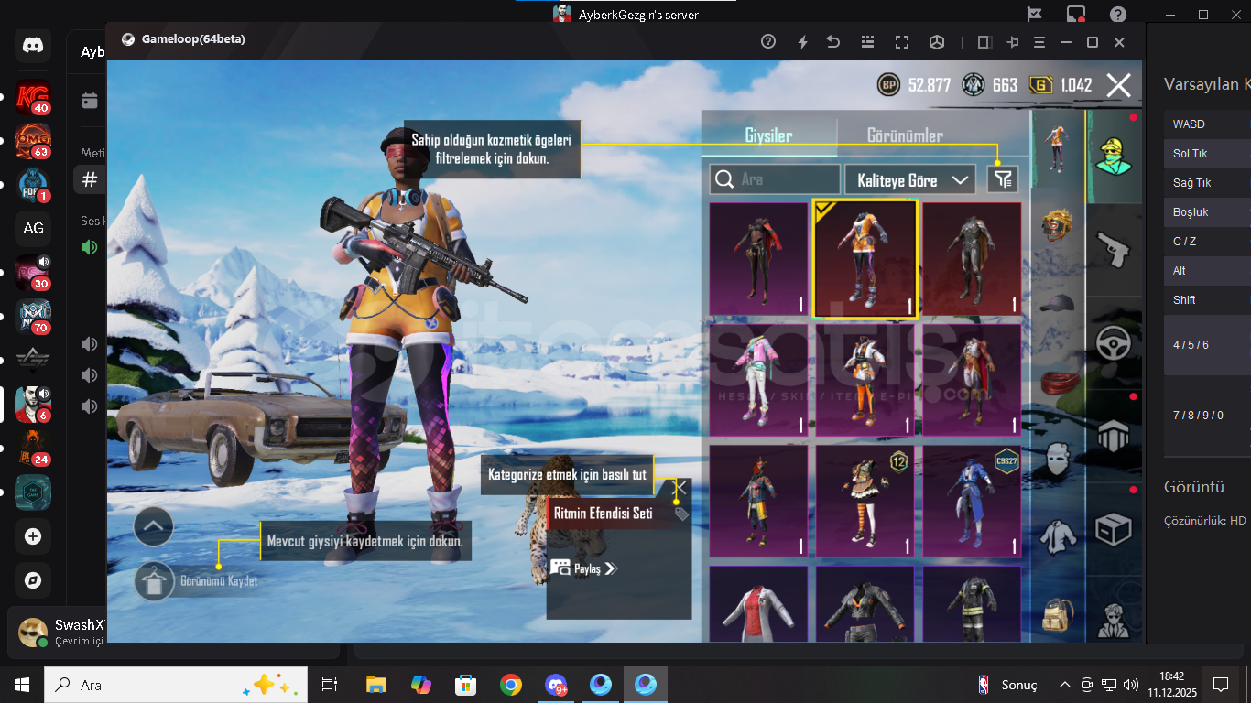Click Görünümü Kaydet to save outfit
Screen dimensions: 1251x703
pyautogui.click(x=198, y=581)
